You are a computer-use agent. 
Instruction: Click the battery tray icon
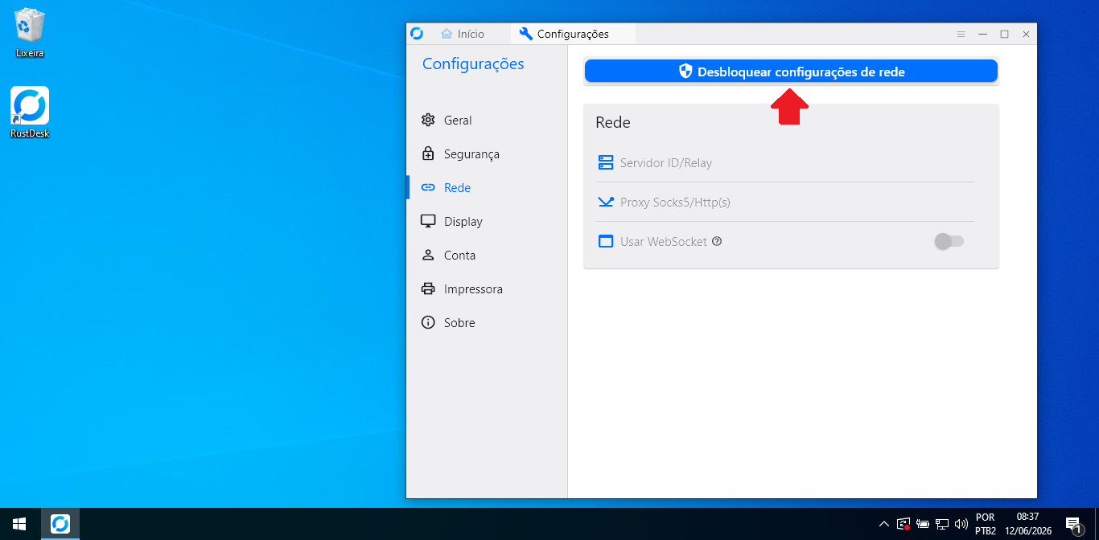922,524
